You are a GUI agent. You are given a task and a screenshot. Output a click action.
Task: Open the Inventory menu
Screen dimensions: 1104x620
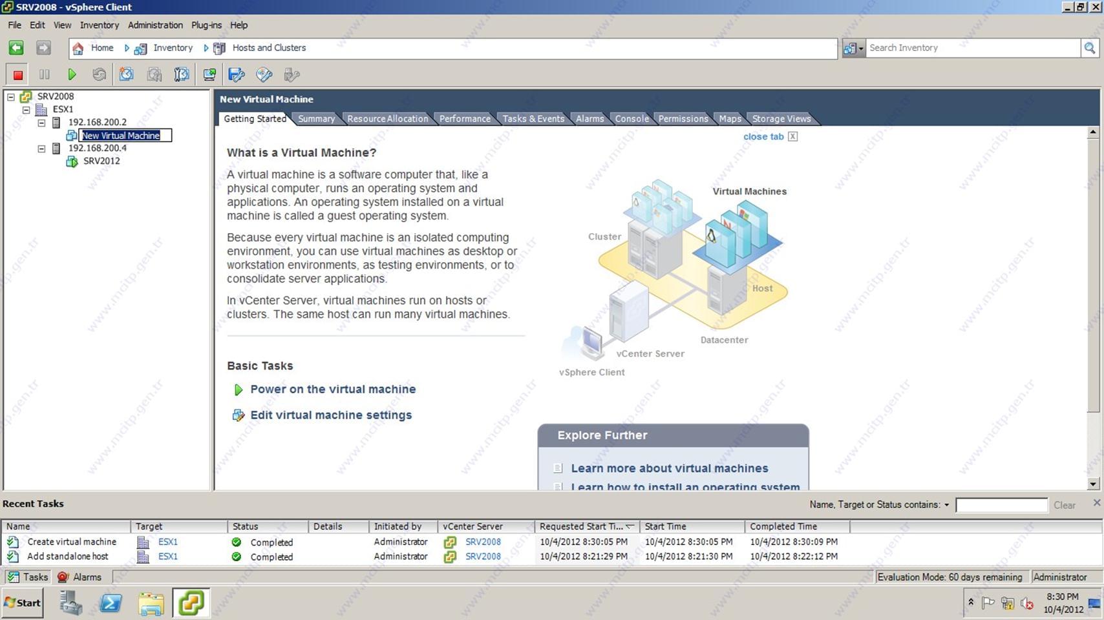coord(99,25)
